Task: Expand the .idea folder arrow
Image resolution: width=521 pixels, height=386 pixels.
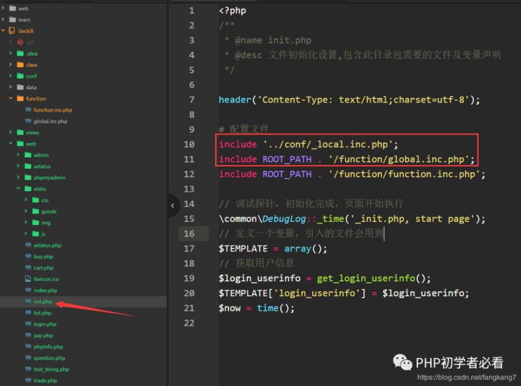Action: point(10,54)
